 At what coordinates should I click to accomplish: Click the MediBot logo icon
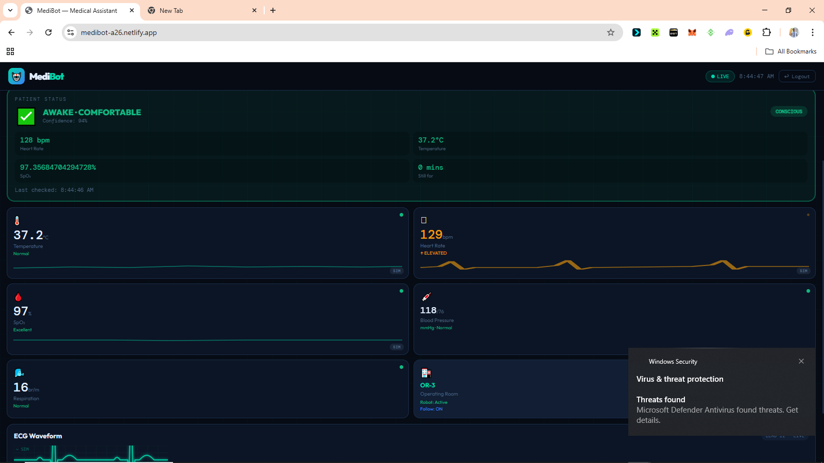pos(16,76)
